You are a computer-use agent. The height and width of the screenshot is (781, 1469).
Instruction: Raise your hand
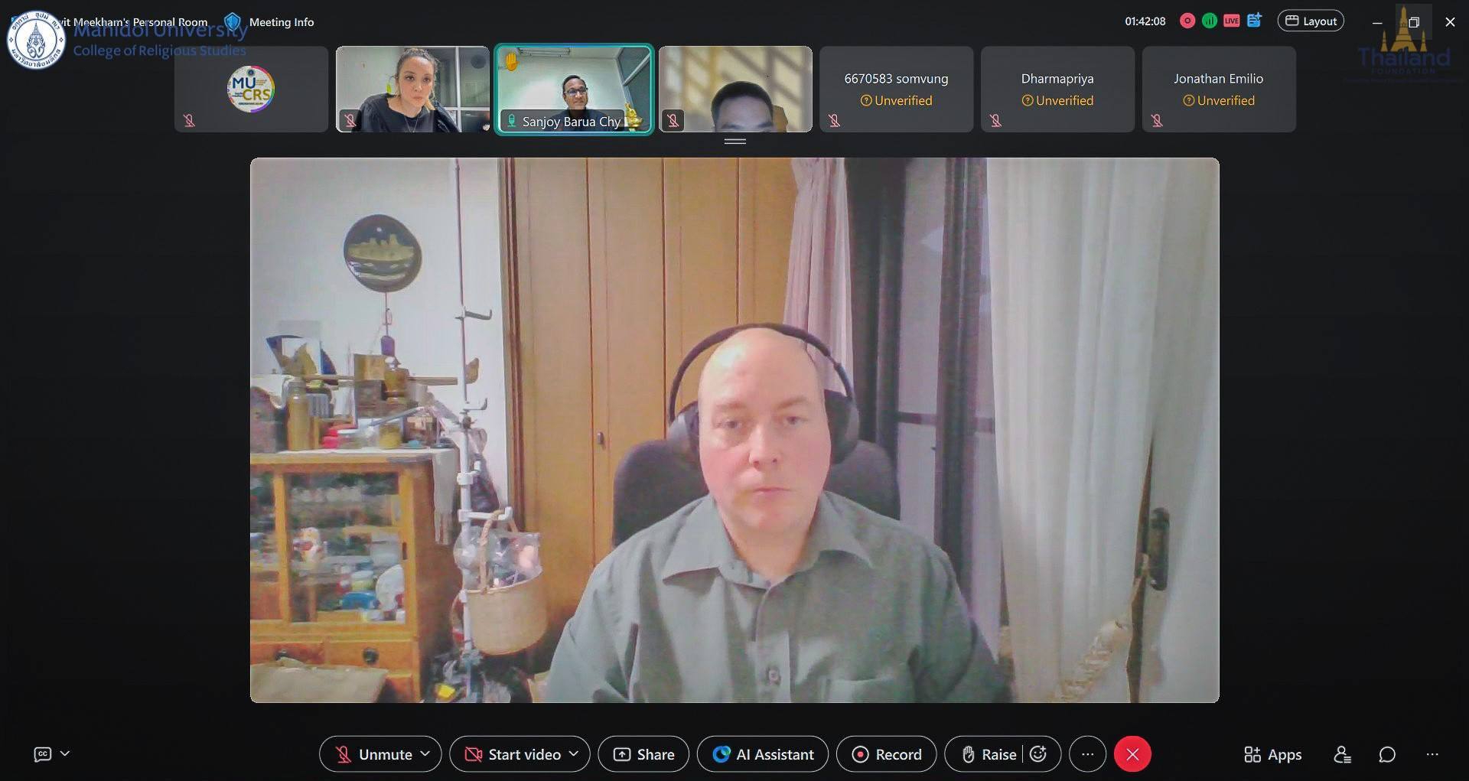click(x=989, y=754)
